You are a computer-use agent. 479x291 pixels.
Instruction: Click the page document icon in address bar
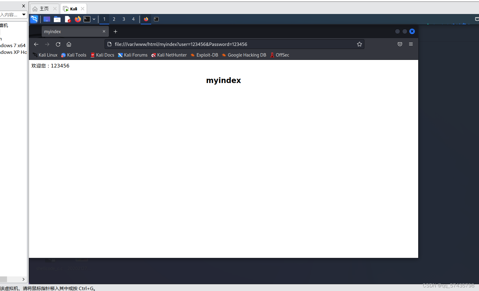[109, 44]
